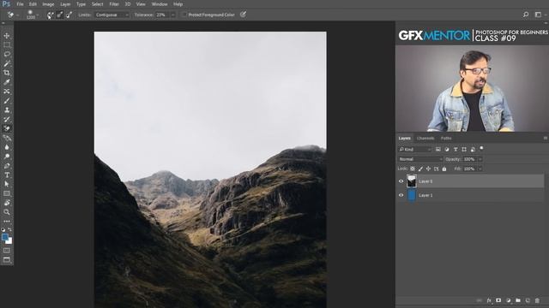
Task: Open the Tolerance slider arrow
Action: [x=172, y=15]
